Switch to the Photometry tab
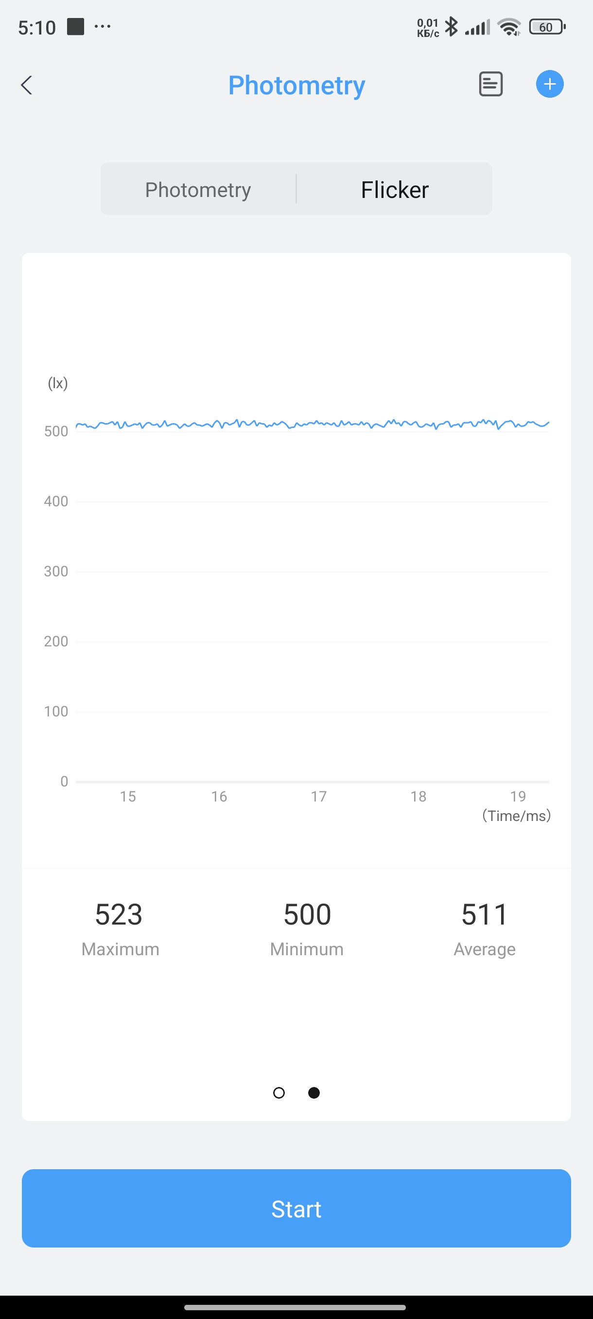 198,190
